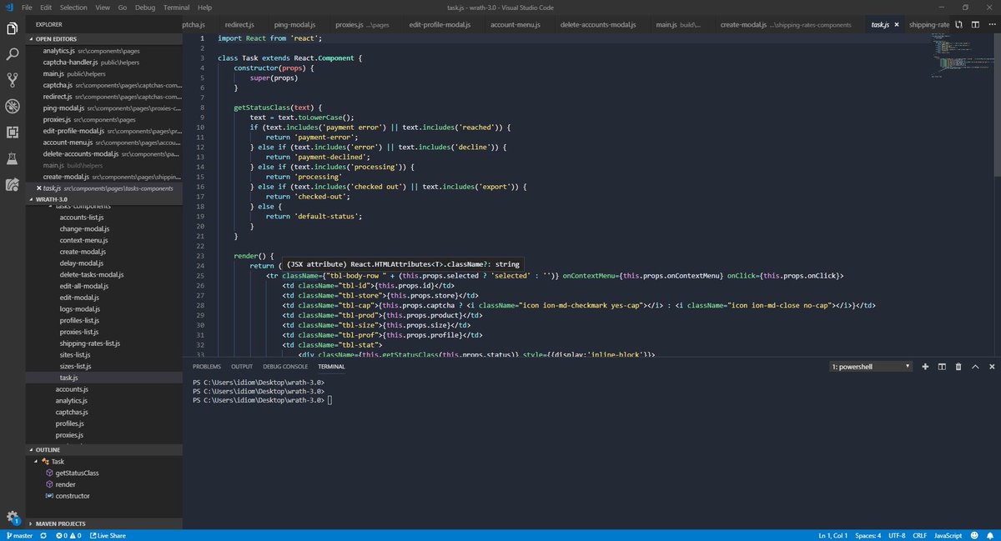Switch to the DEBUG CONSOLE panel tab

(287, 366)
